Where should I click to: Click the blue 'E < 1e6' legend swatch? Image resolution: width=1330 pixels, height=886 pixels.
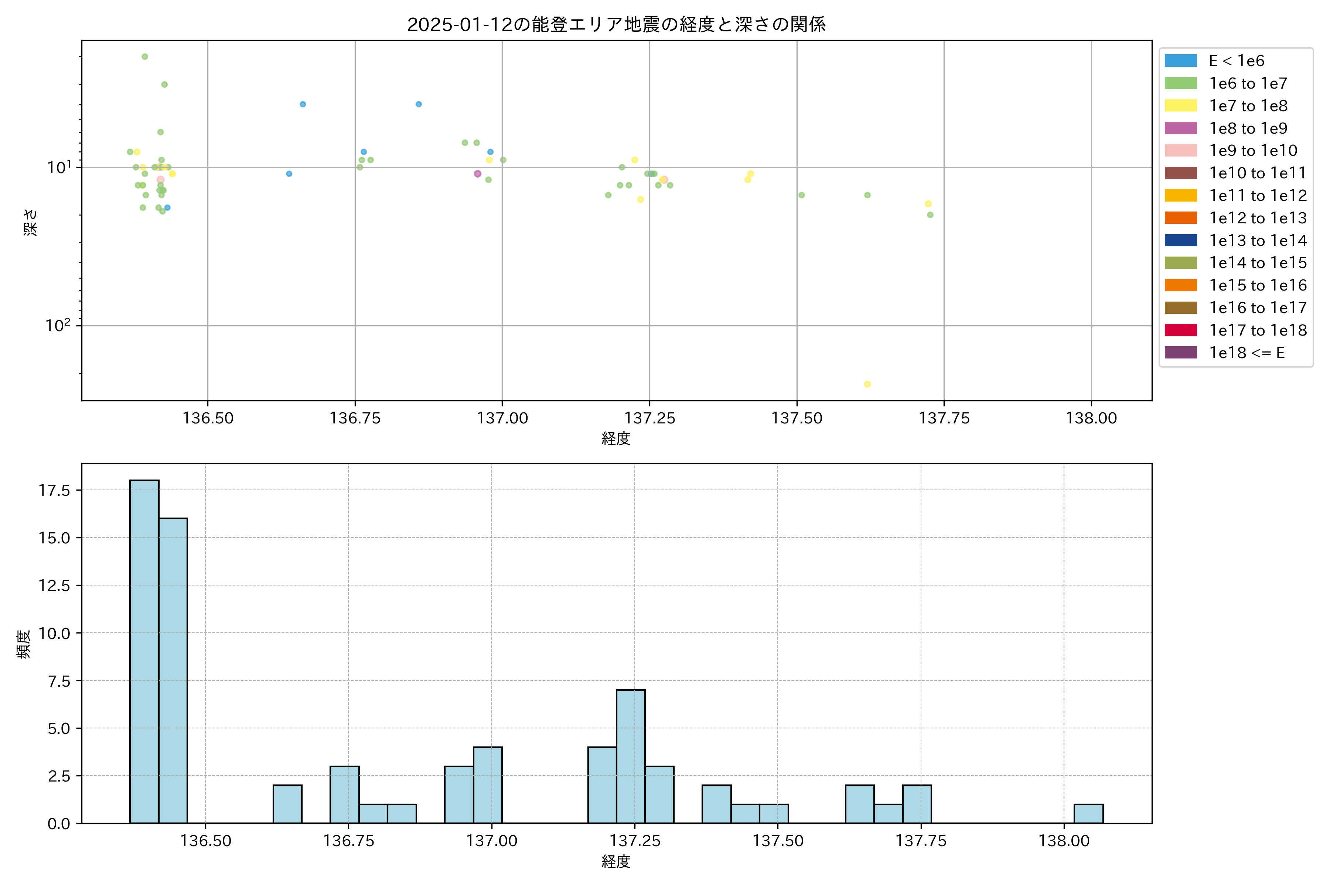pos(1180,61)
